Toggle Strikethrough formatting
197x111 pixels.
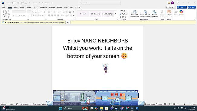(24, 15)
